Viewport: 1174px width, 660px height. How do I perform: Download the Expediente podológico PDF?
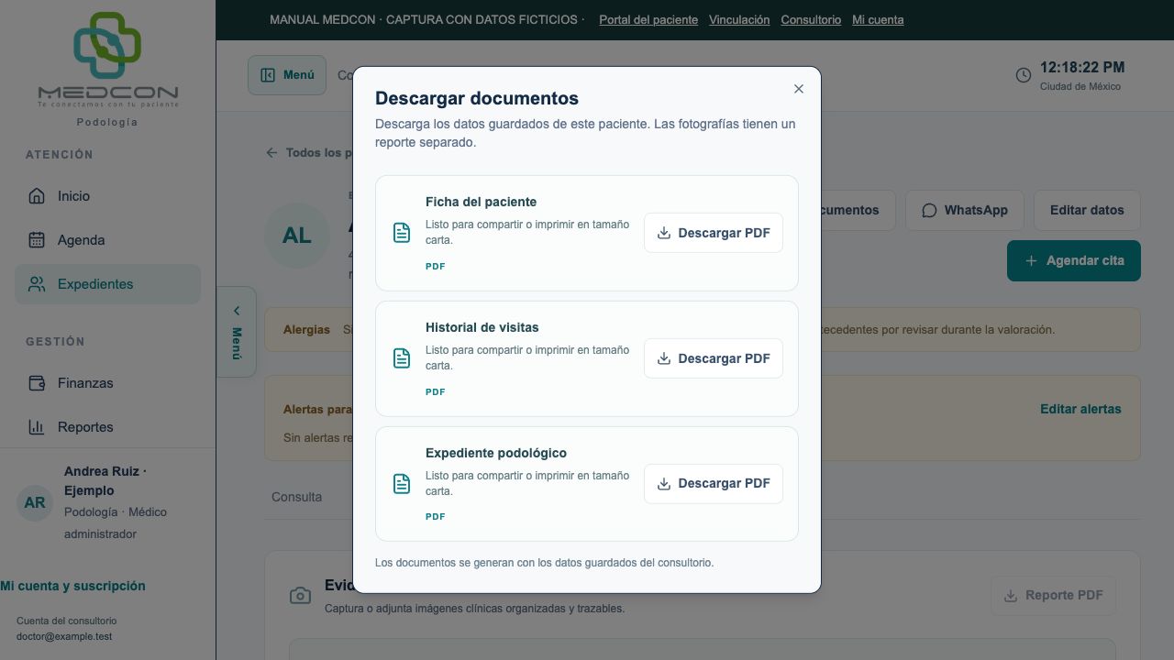click(x=714, y=483)
